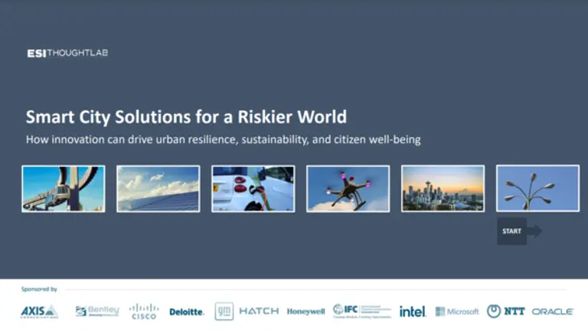588x331 pixels.
Task: Click the Honeywell logo
Action: click(x=305, y=312)
